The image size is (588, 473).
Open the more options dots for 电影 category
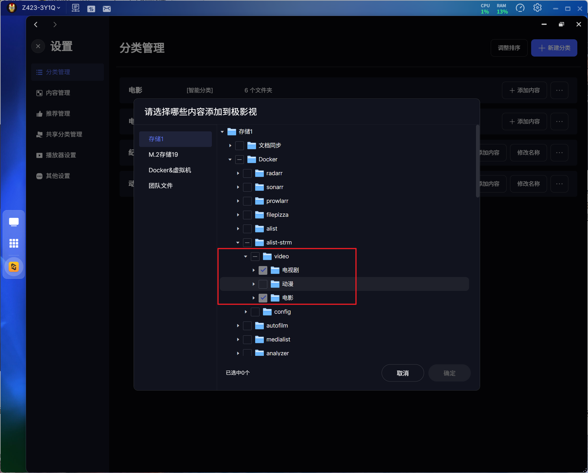point(559,90)
